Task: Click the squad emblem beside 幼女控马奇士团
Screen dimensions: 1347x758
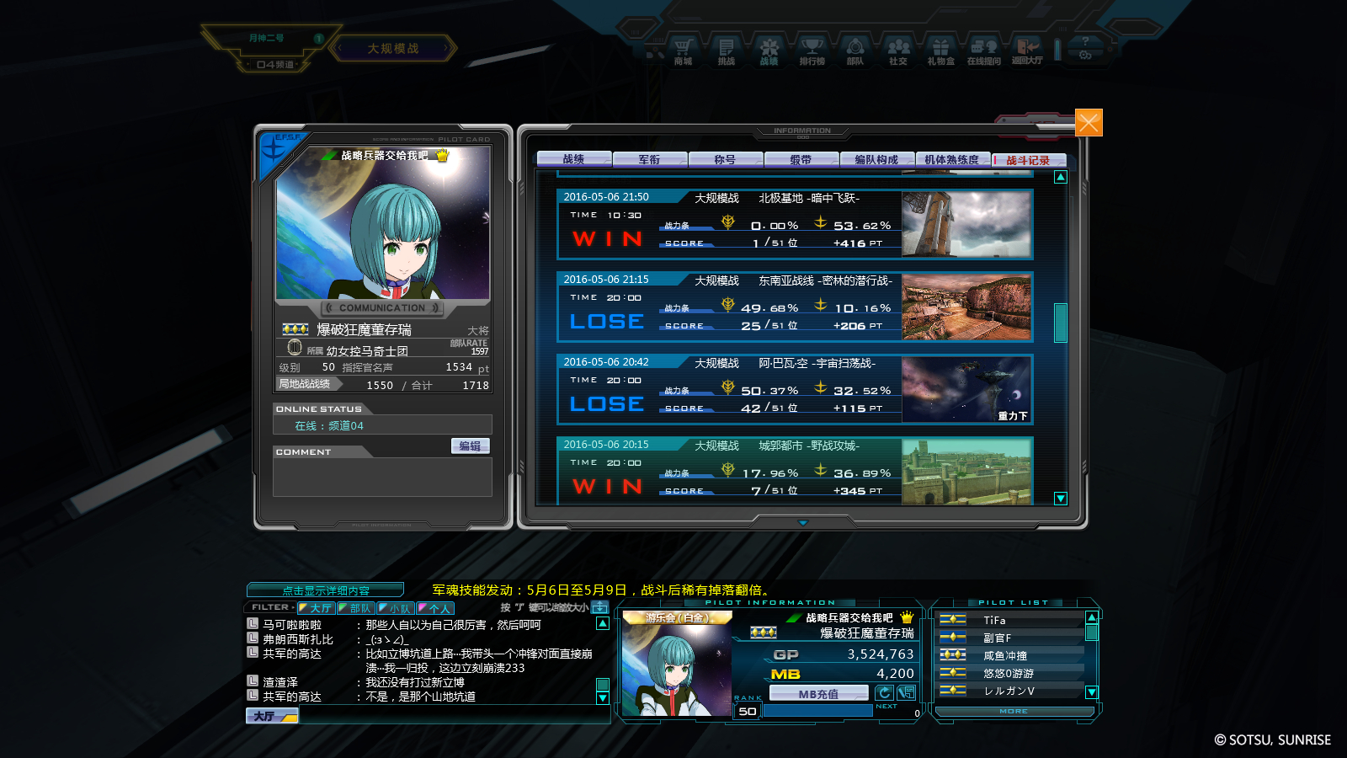Action: click(x=295, y=347)
